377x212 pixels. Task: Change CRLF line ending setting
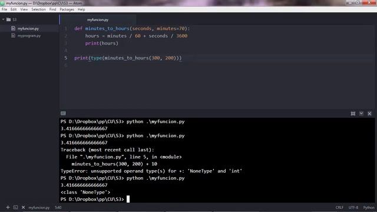pyautogui.click(x=339, y=207)
